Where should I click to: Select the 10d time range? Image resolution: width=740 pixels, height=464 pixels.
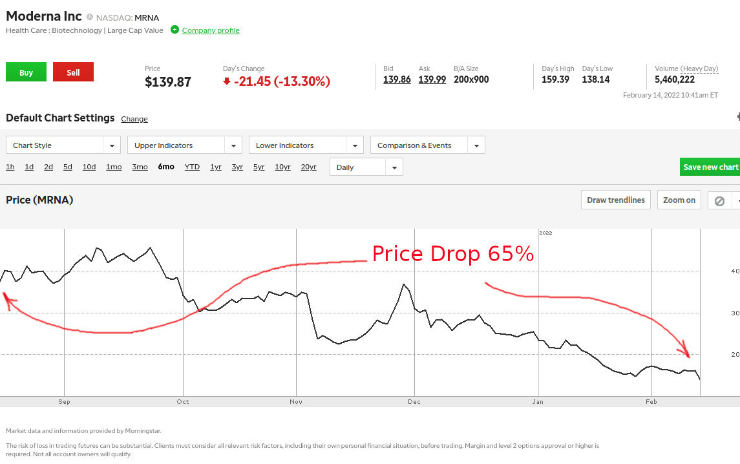click(x=89, y=167)
